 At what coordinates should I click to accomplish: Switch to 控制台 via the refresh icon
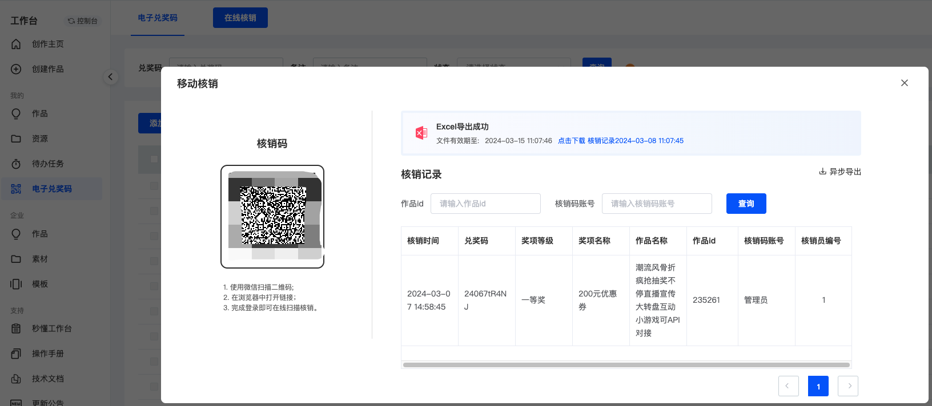[71, 21]
